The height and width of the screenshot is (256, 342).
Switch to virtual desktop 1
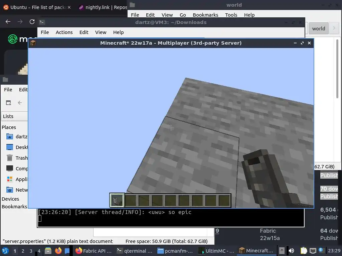pos(15,251)
